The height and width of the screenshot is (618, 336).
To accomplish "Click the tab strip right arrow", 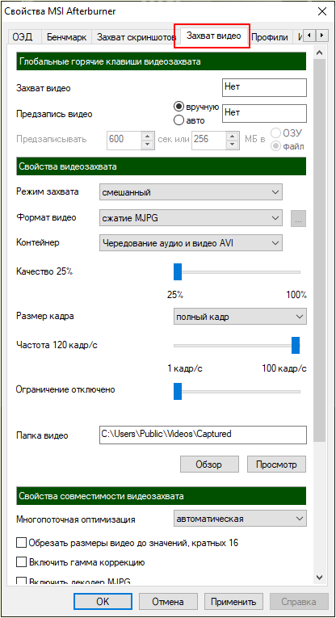I will click(321, 36).
